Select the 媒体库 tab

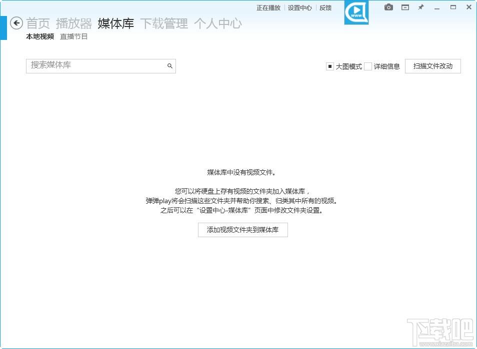pos(116,23)
